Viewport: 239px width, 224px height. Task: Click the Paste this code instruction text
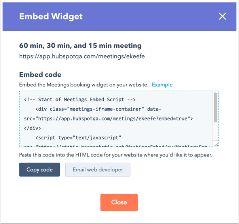(116, 155)
